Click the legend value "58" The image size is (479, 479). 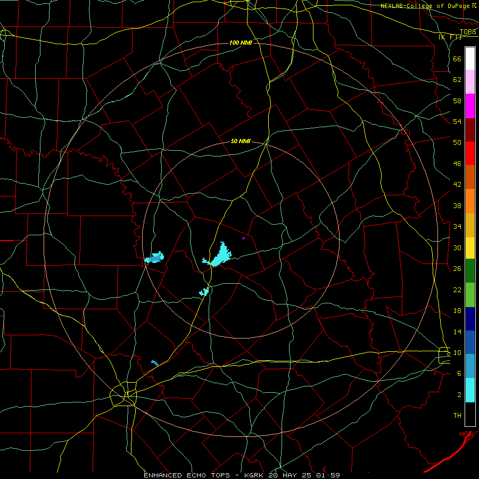pos(457,101)
